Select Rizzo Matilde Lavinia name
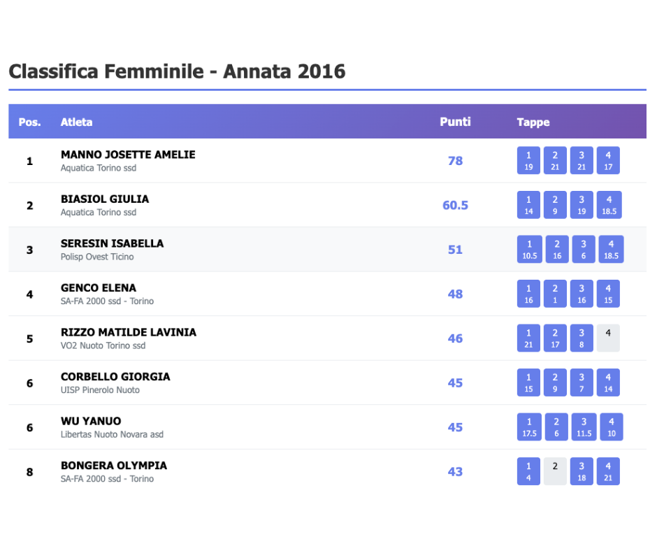The image size is (657, 551). [x=129, y=332]
